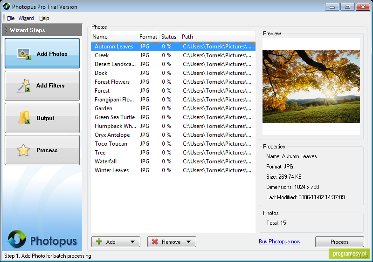
Task: Follow the Buy Photopus now link
Action: click(x=279, y=242)
